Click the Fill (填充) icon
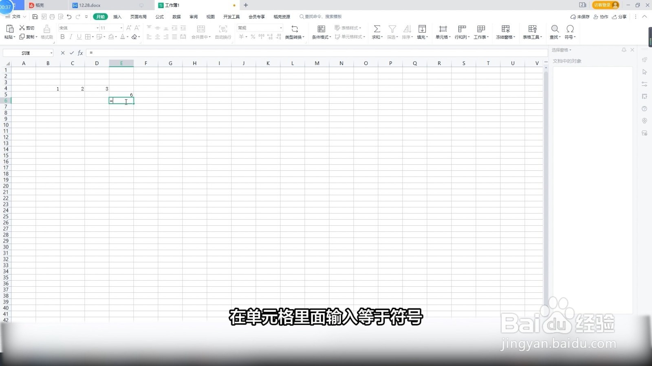652x366 pixels. 422,28
